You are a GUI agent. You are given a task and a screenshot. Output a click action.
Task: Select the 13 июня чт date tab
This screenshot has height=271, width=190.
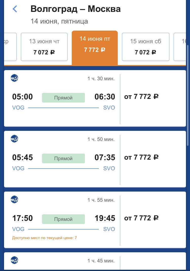click(x=44, y=47)
